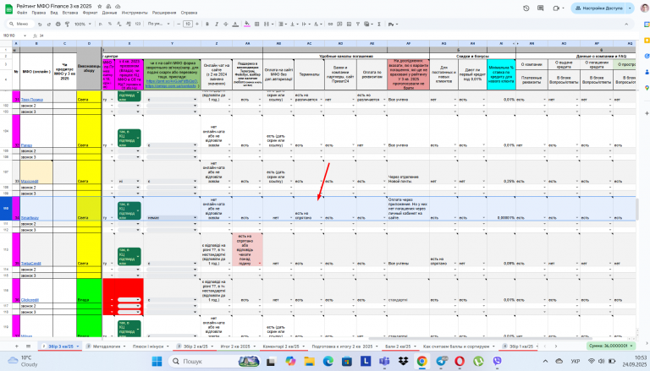This screenshot has height=371, width=650.
Task: Open the comments history icon
Action: 541,8
